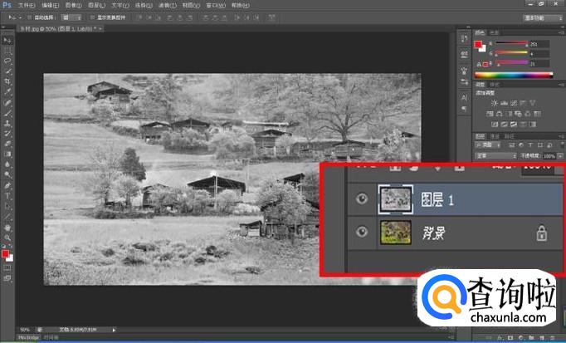Select the Zoom magnifier tool

(7, 237)
